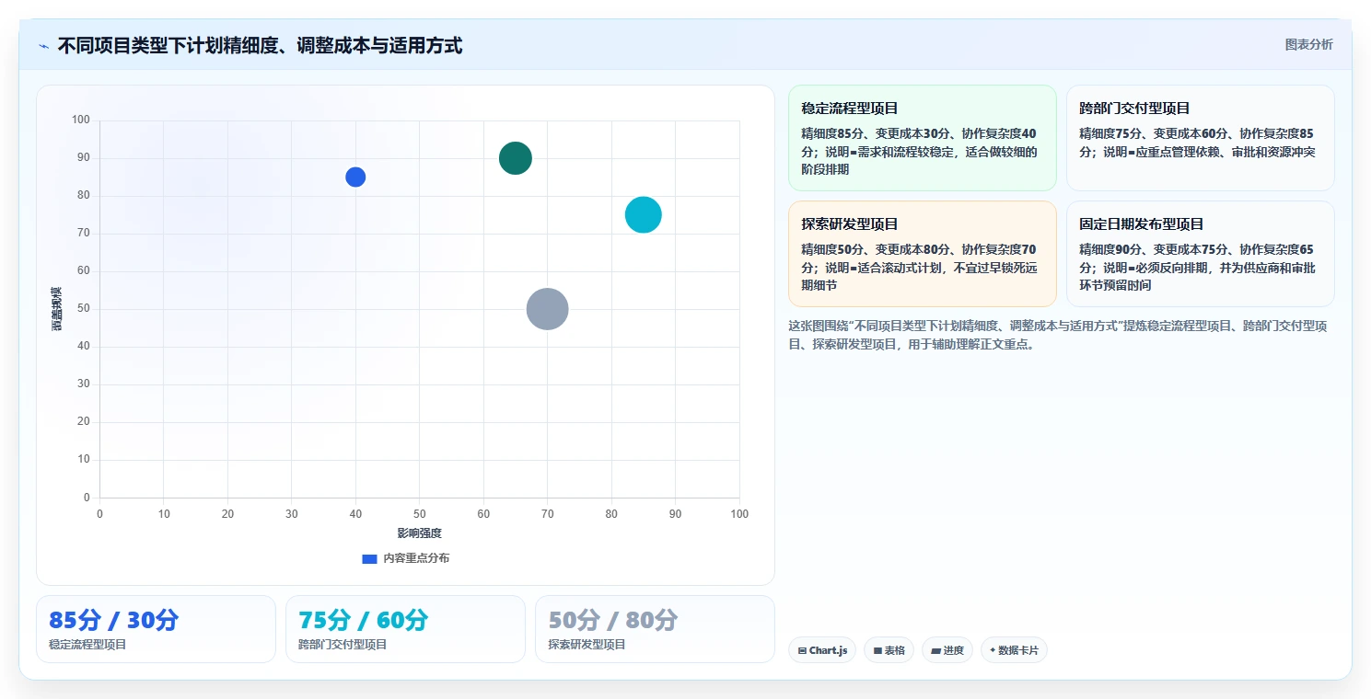The height and width of the screenshot is (699, 1371).
Task: Click the summary paragraph starting 这张图围绕
Action: [1057, 336]
